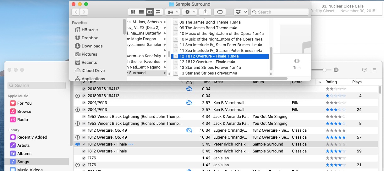384x171 pixels.
Task: Set star rating for playing 1812 Overture - Finale
Action: point(336,144)
